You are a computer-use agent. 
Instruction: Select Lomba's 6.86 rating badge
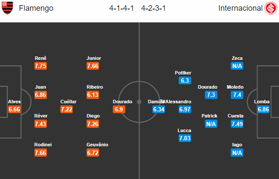point(263,109)
